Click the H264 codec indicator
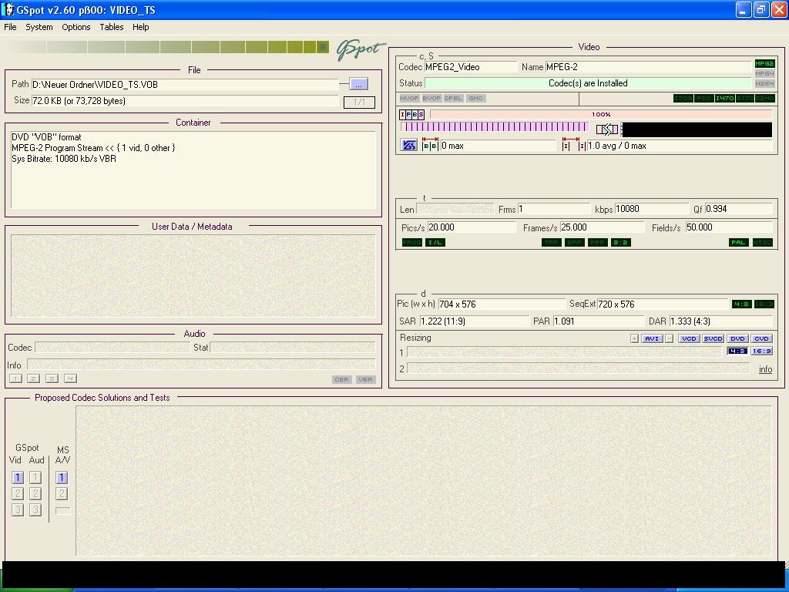Screen dimensions: 789x592 pos(764,83)
